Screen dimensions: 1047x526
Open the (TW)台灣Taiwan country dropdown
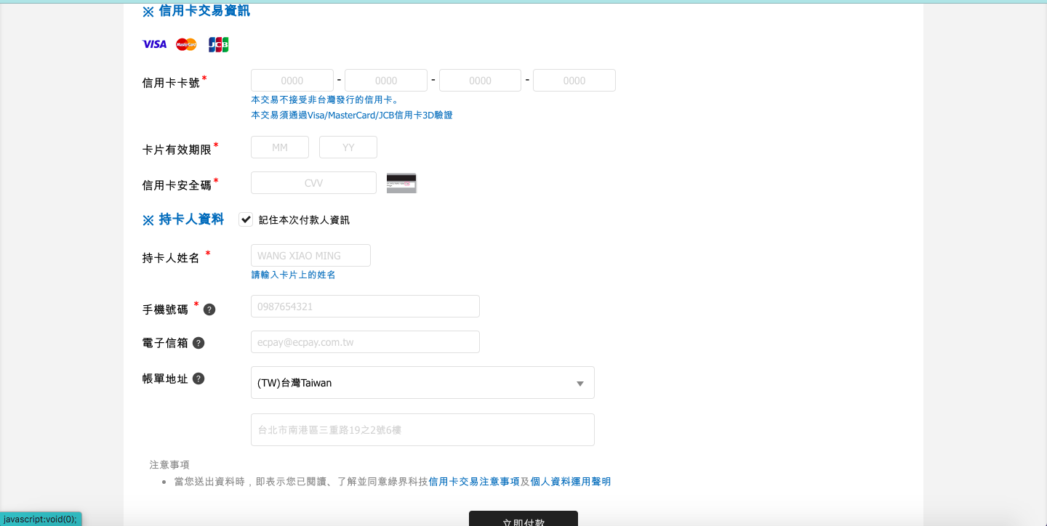(422, 383)
